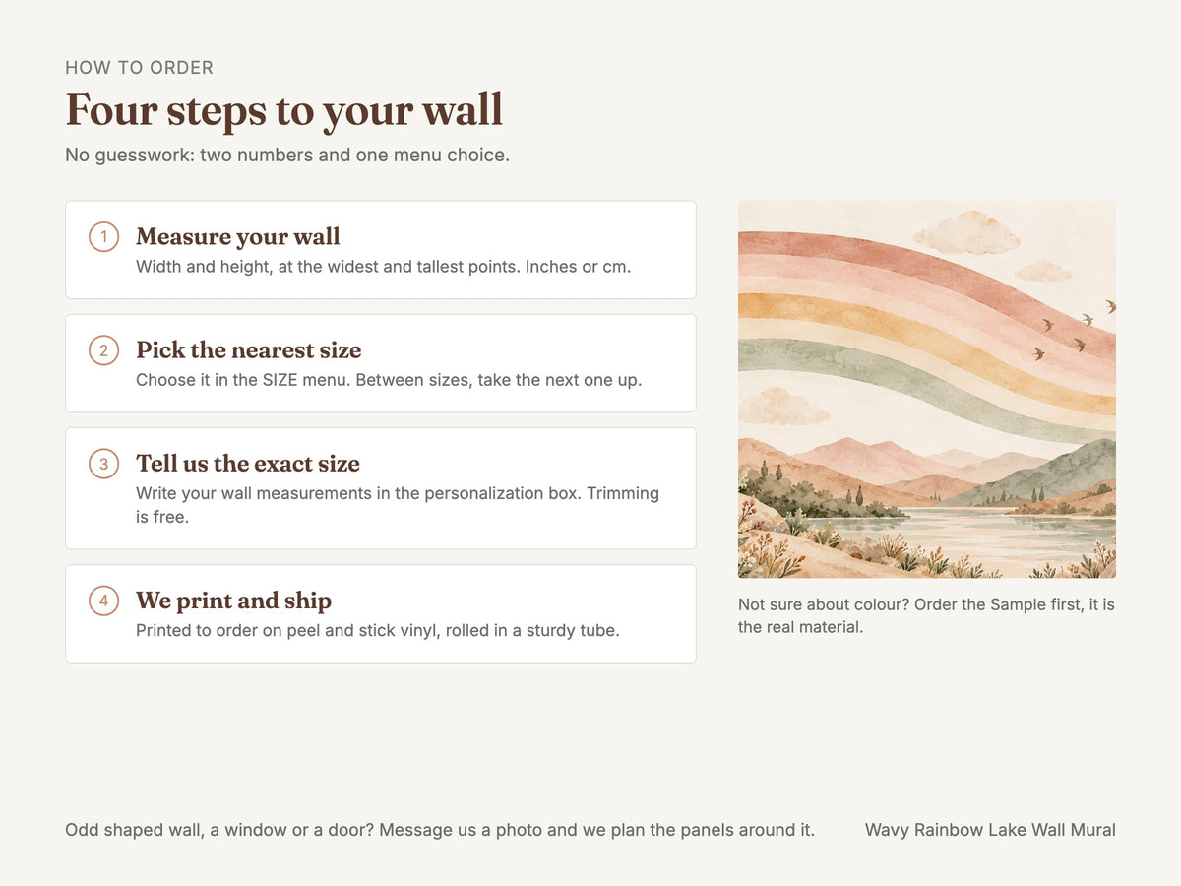Click the cloud at top of mural image
Viewport: 1181px width, 886px height.
[965, 232]
